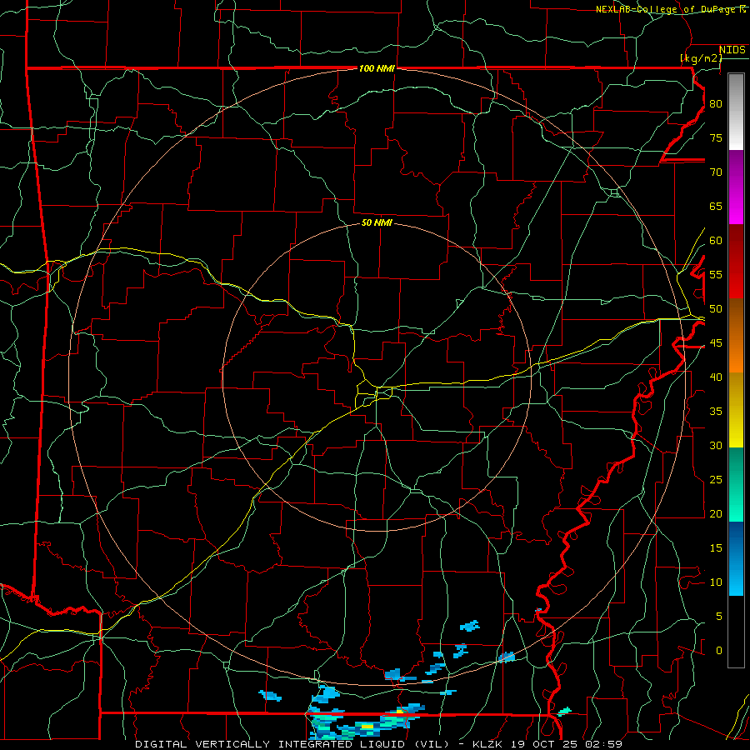
Task: Click the NIDS label above the legend
Action: [732, 50]
